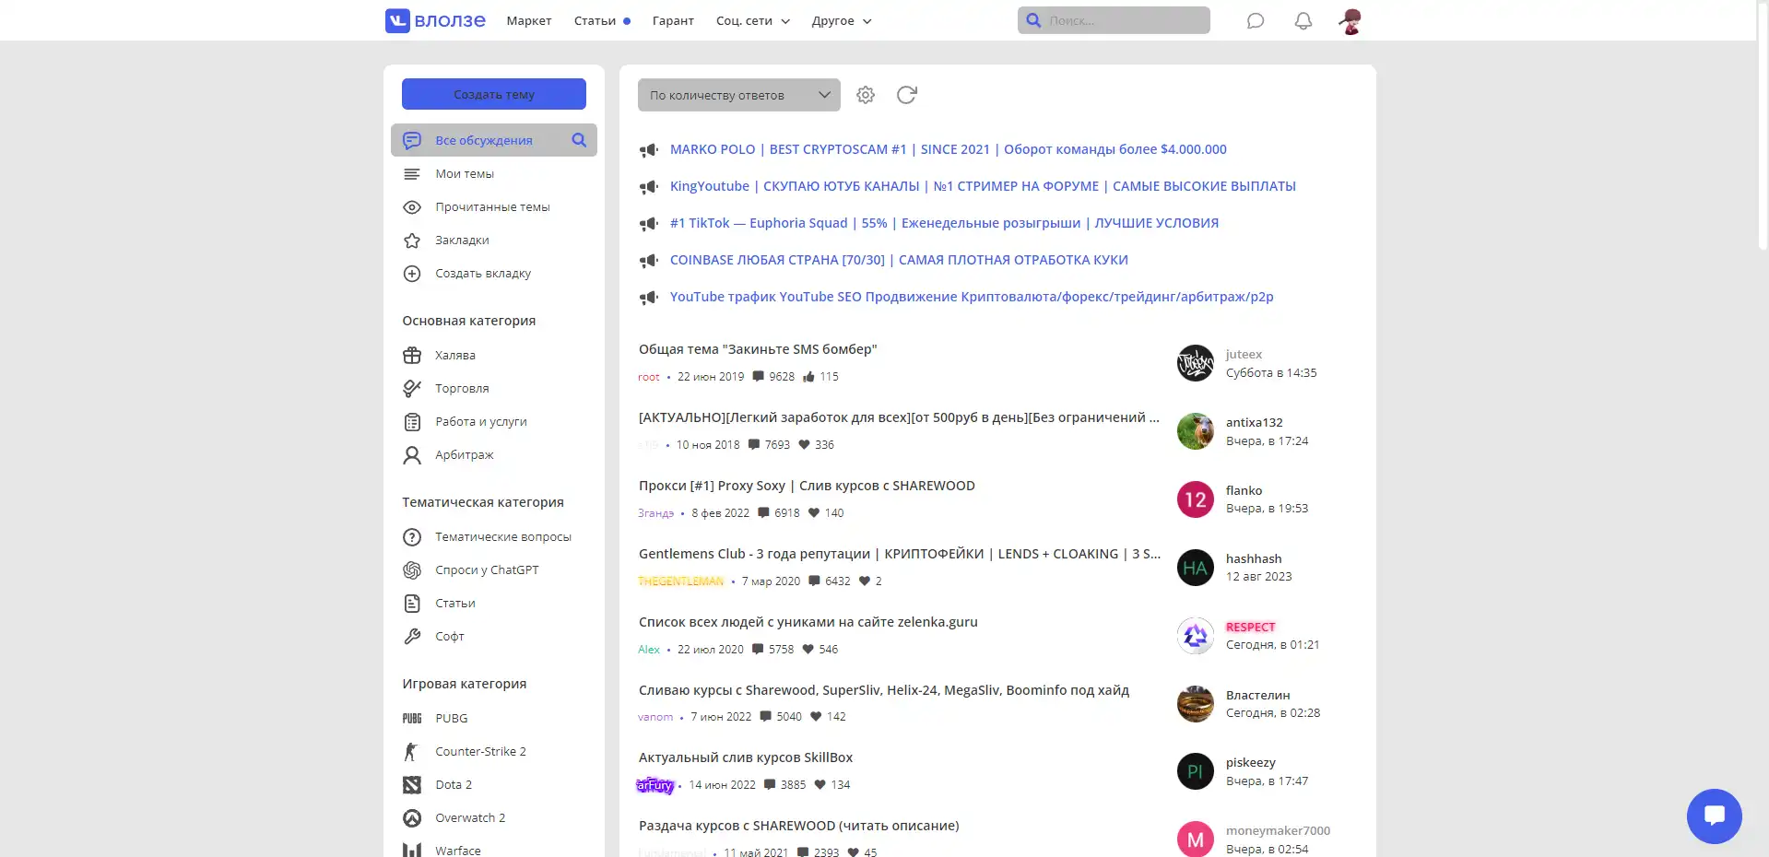
Task: Go to the Гарант page
Action: click(672, 21)
